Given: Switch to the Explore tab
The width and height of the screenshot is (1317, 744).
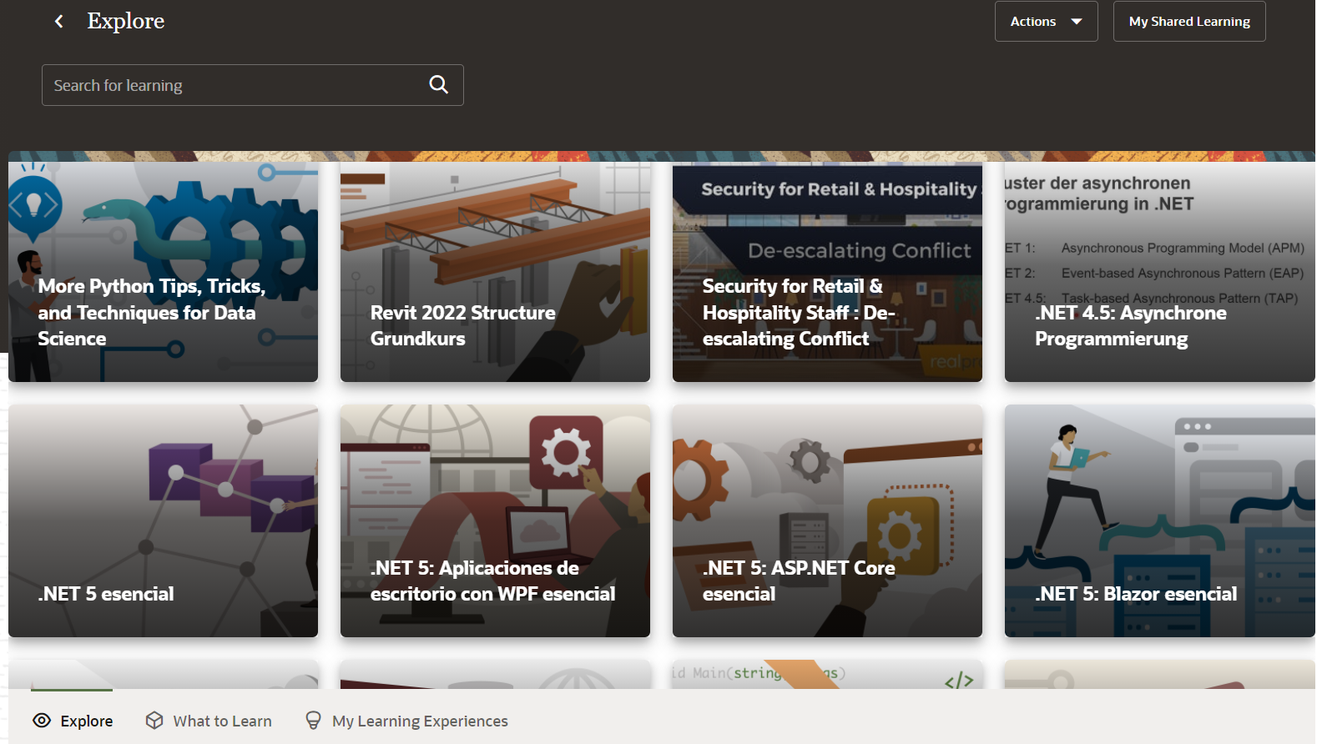Looking at the screenshot, I should click(x=73, y=721).
